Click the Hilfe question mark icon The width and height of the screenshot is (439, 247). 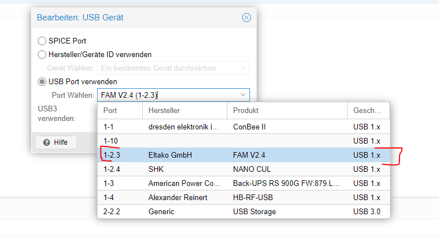[46, 142]
